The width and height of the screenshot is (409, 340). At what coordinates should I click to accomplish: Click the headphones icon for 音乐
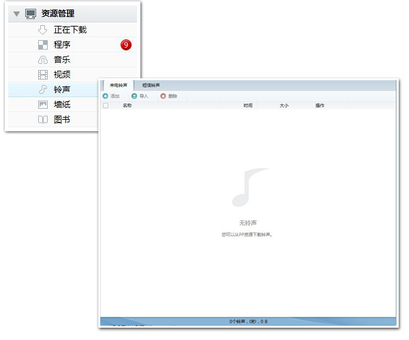[x=43, y=60]
